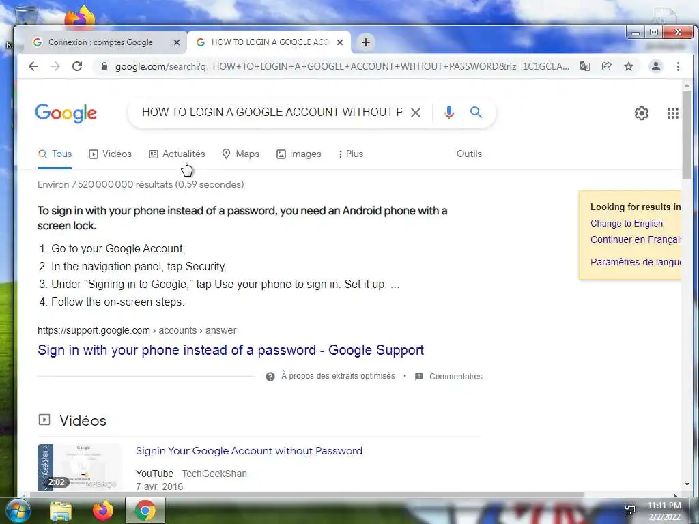699x524 pixels.
Task: Click the '7 avr. 2016' video date
Action: [x=159, y=486]
